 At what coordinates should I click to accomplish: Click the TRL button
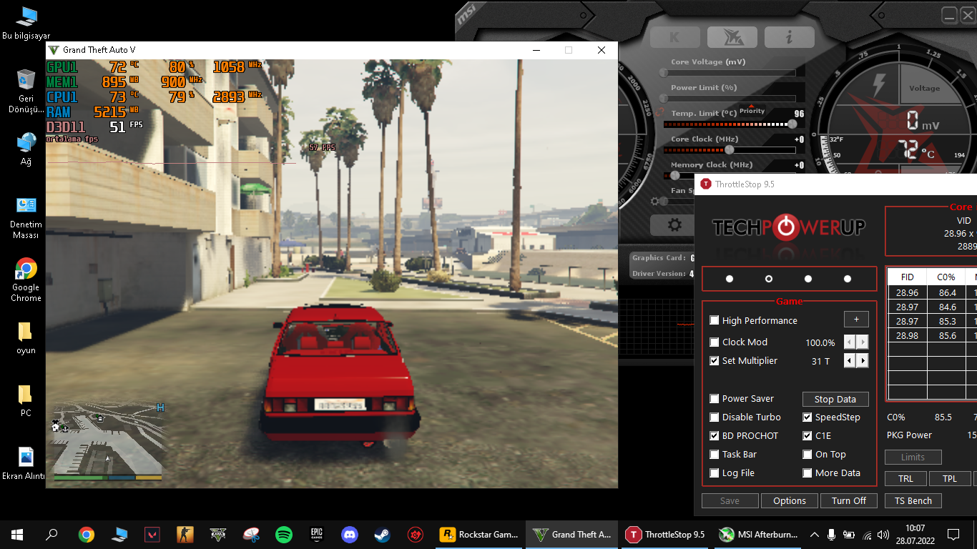click(x=905, y=479)
